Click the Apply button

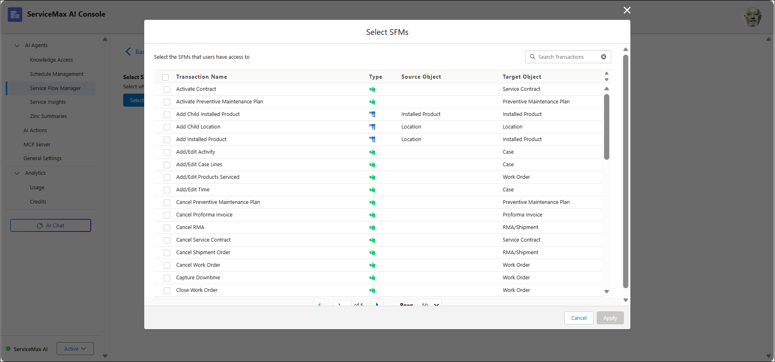pos(610,318)
